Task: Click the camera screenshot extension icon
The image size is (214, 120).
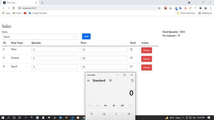Action: point(171,8)
